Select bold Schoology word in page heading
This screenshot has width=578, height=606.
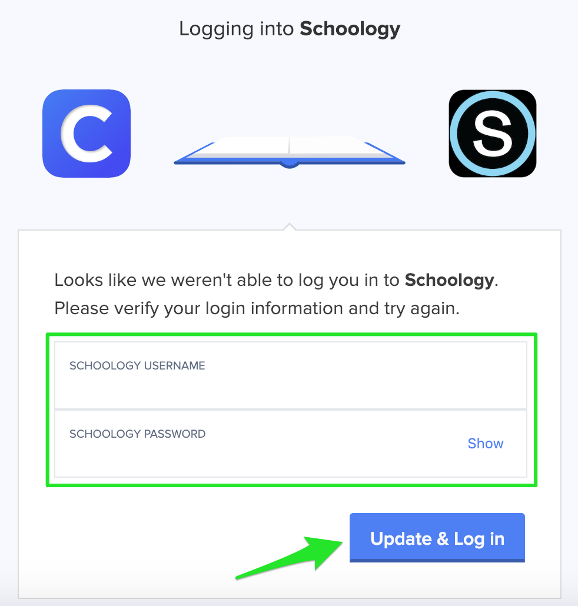tap(350, 29)
